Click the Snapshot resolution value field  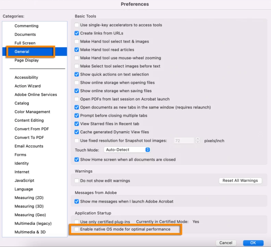click(x=184, y=141)
